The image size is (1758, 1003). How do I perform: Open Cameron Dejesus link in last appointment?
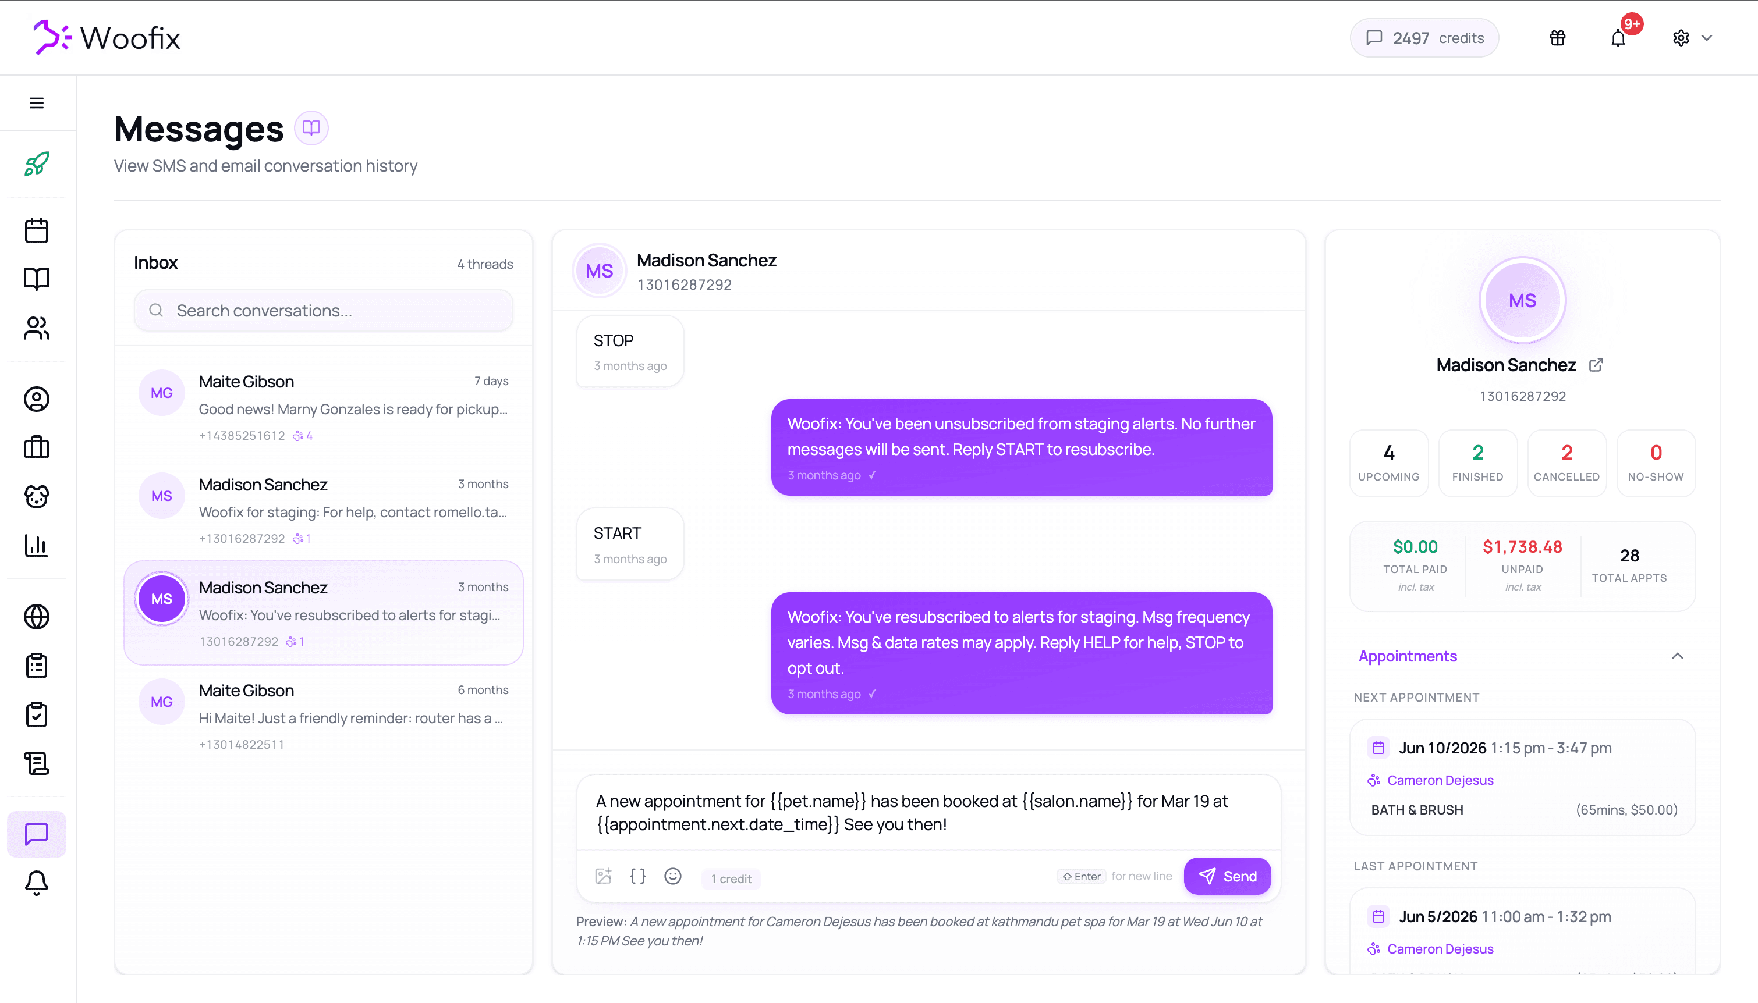coord(1440,949)
